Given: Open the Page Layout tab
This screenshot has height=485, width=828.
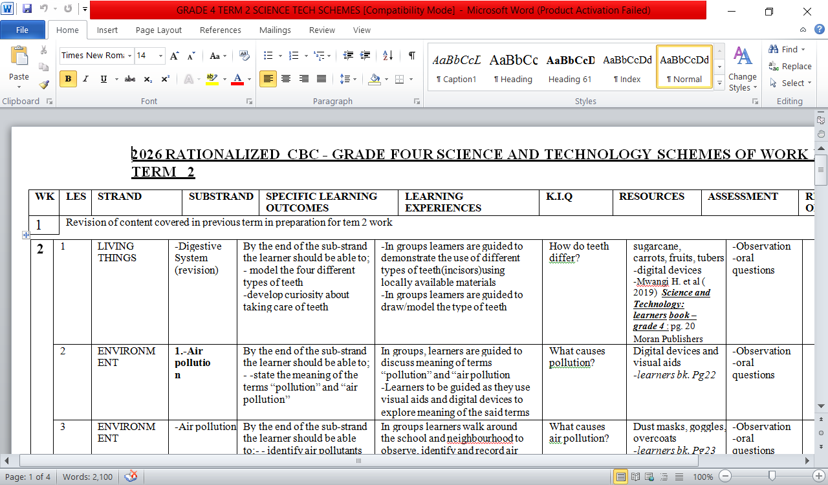Looking at the screenshot, I should [x=158, y=30].
